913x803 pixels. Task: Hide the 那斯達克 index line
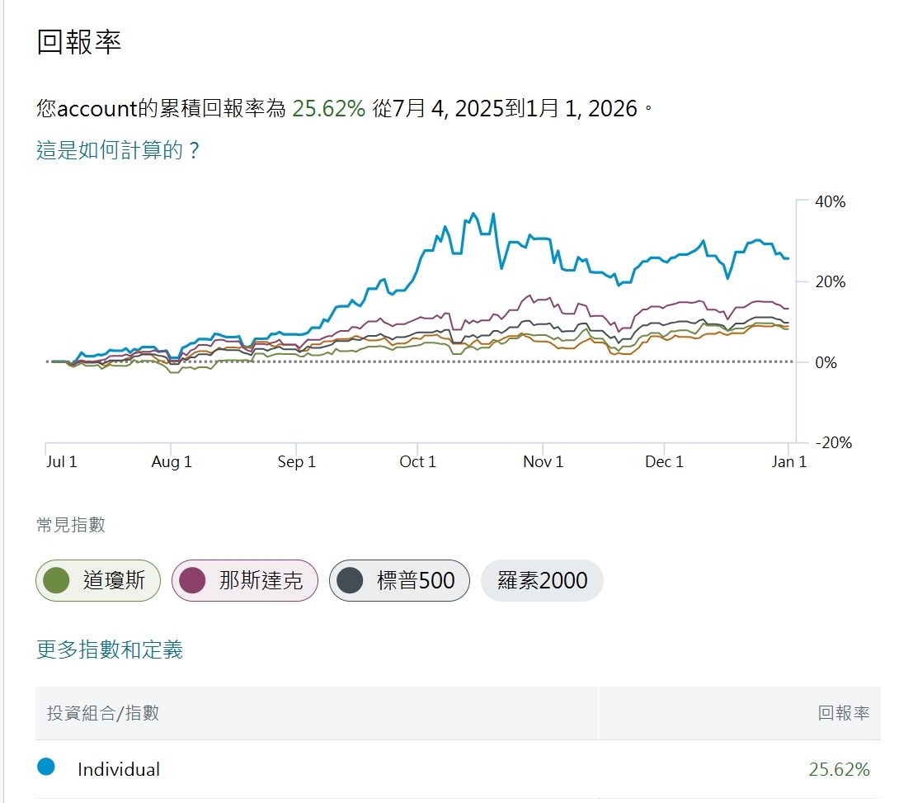pyautogui.click(x=244, y=580)
